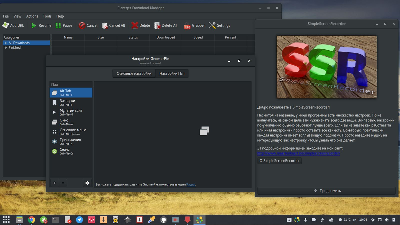
Task: Open the Tools menu
Action: pos(47,16)
